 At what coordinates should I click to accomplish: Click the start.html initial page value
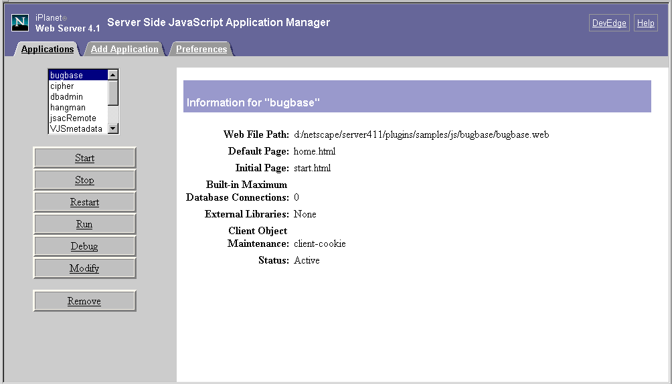pyautogui.click(x=312, y=168)
